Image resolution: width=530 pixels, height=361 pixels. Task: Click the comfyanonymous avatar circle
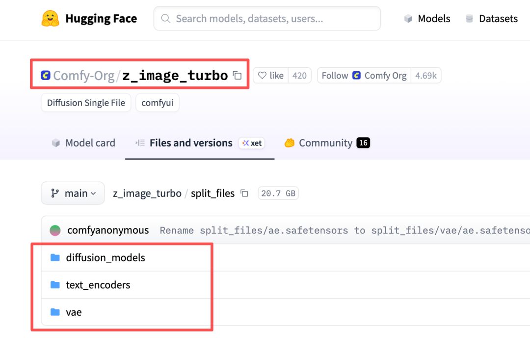click(x=55, y=230)
